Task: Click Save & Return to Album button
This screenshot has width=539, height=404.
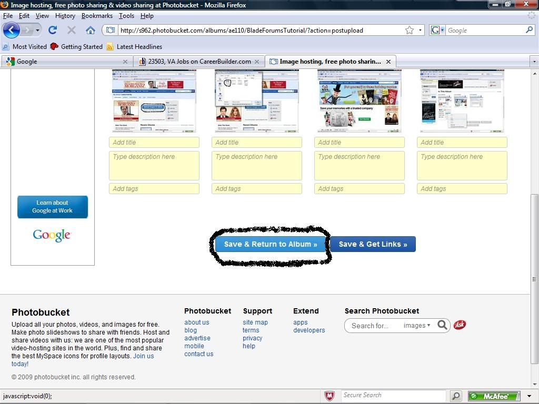Action: (271, 244)
